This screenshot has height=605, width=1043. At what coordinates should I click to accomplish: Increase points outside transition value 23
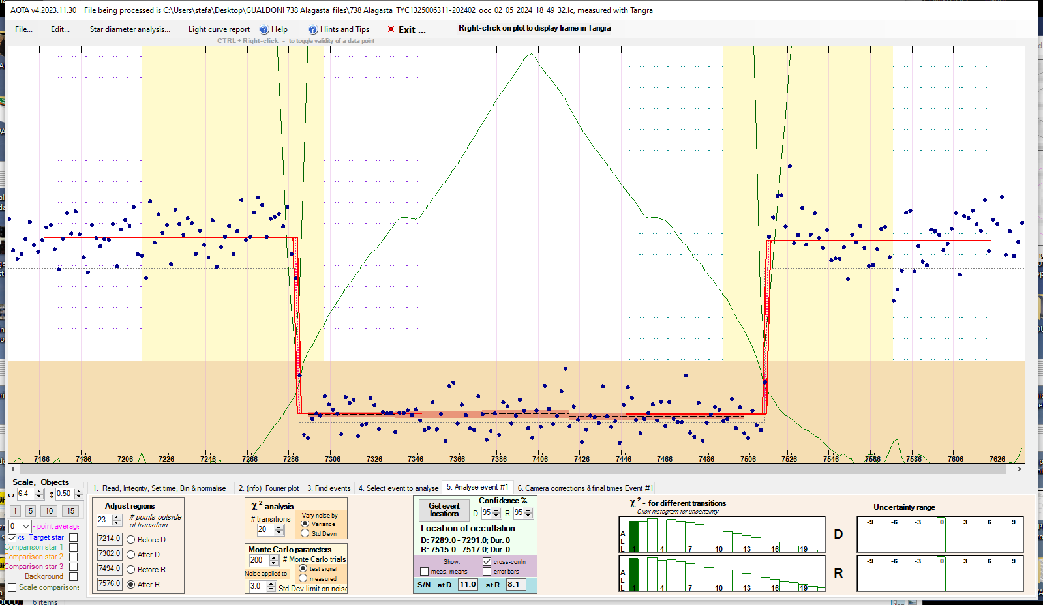117,517
